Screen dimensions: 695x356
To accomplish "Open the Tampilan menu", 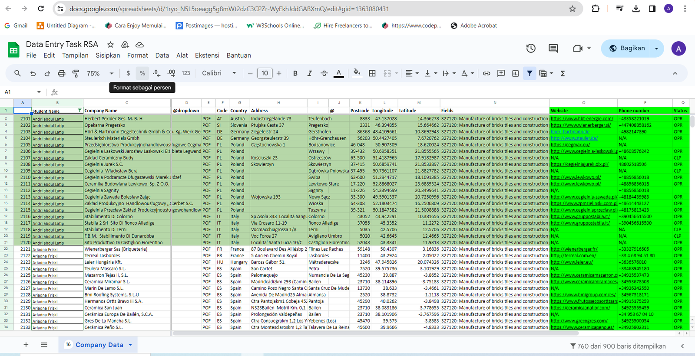I will click(75, 56).
